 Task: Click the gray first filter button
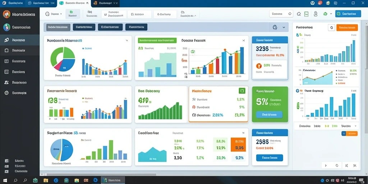pyautogui.click(x=58, y=27)
